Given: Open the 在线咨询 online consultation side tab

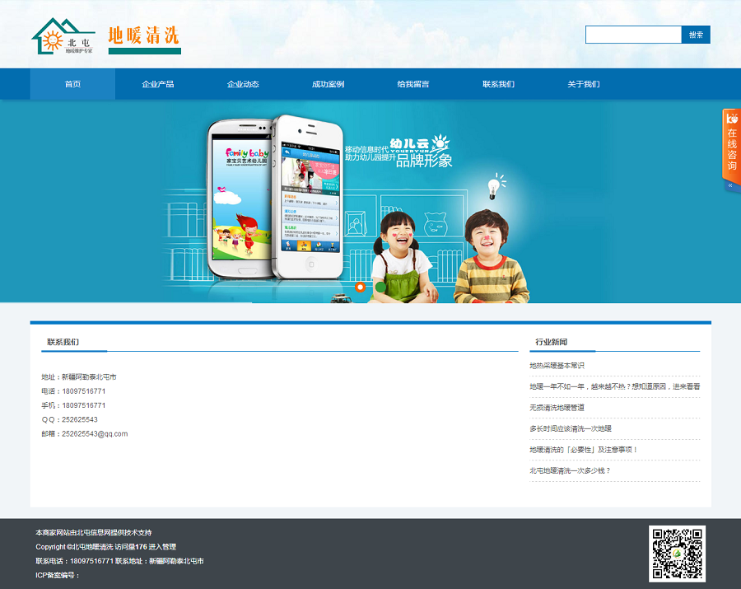Looking at the screenshot, I should point(731,143).
